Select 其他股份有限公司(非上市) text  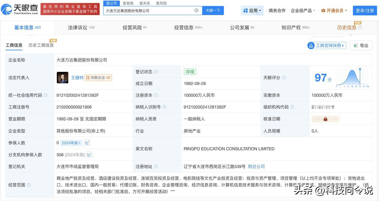point(81,131)
